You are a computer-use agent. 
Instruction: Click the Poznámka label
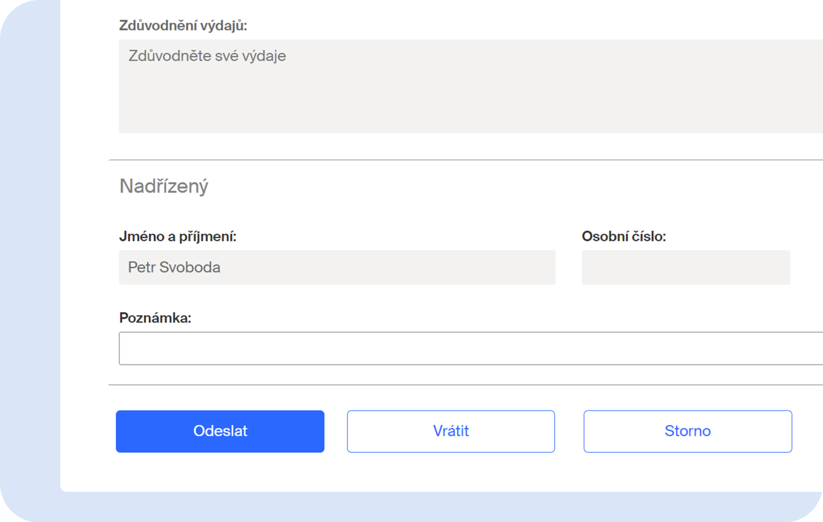pos(155,318)
